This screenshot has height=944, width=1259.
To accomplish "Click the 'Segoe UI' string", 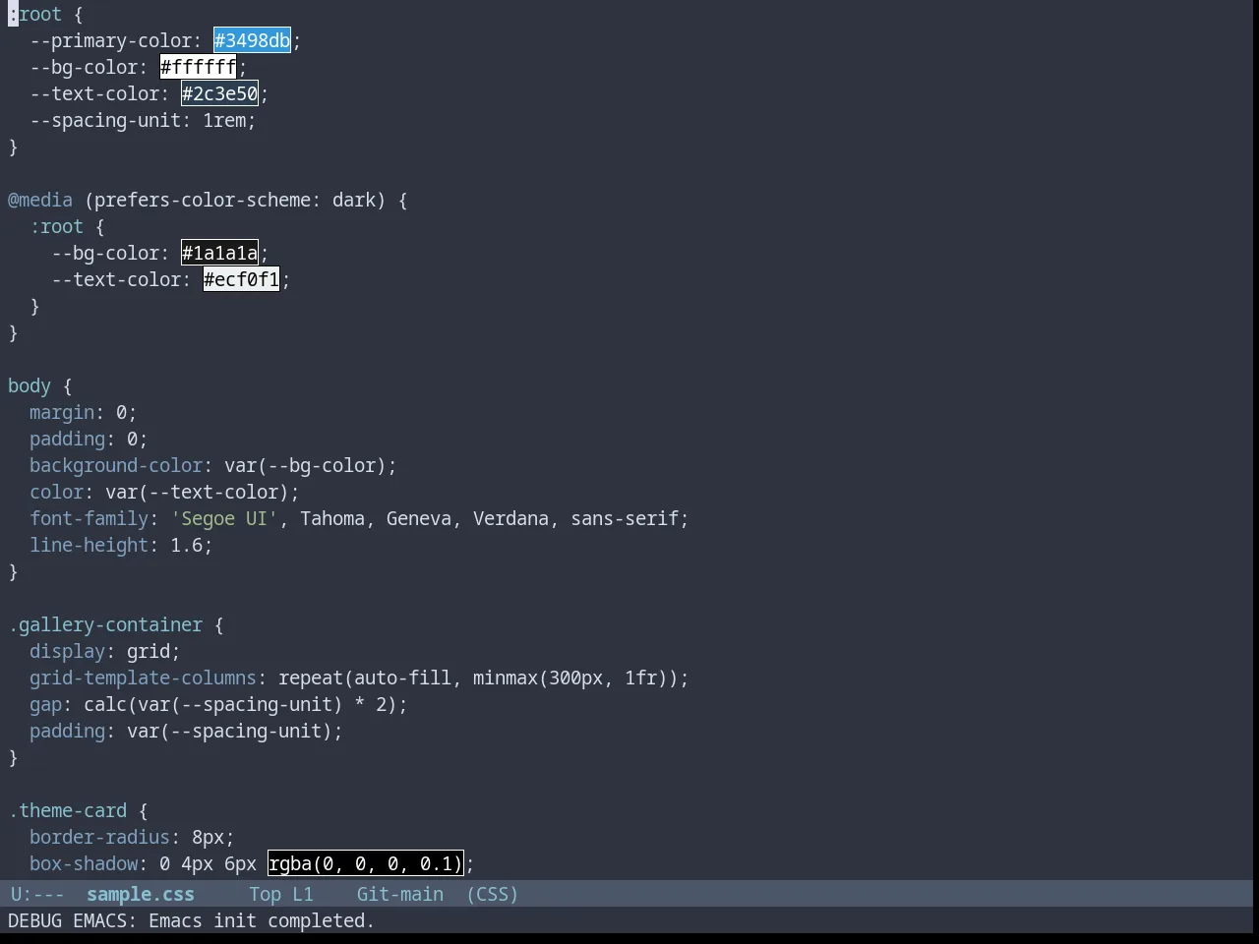I will coord(224,518).
